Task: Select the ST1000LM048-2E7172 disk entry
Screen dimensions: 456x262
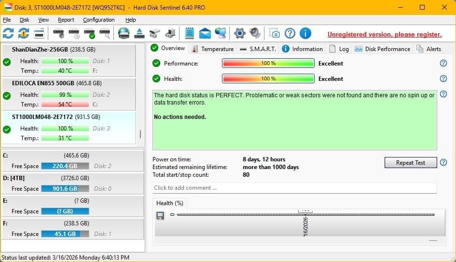Action: pos(69,128)
